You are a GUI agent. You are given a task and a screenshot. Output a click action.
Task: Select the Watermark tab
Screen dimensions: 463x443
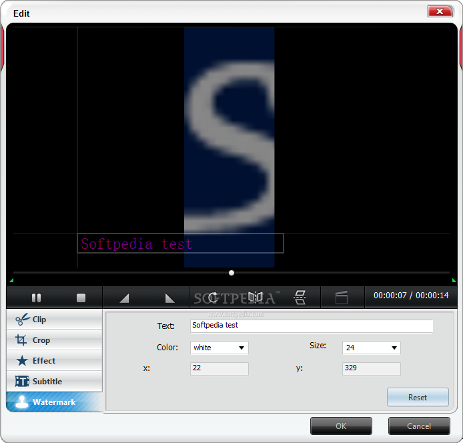click(x=54, y=402)
